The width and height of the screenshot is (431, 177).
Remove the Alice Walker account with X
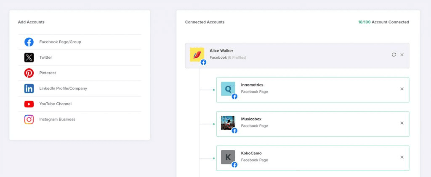click(402, 55)
